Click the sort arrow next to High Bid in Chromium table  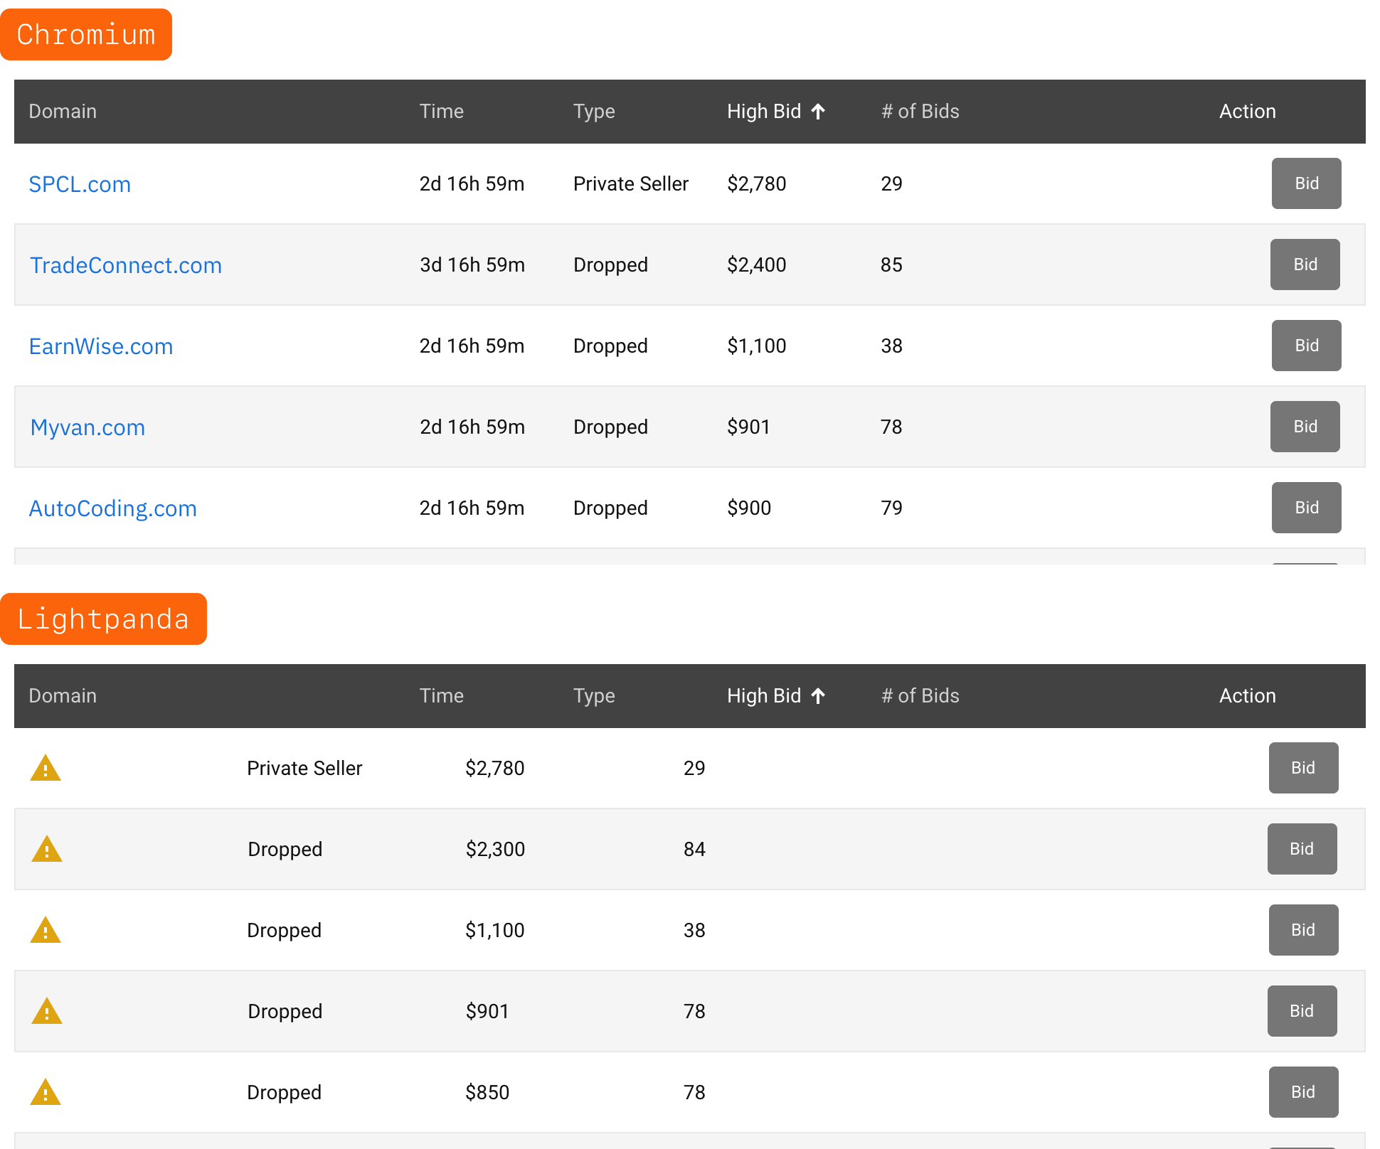[x=818, y=111]
